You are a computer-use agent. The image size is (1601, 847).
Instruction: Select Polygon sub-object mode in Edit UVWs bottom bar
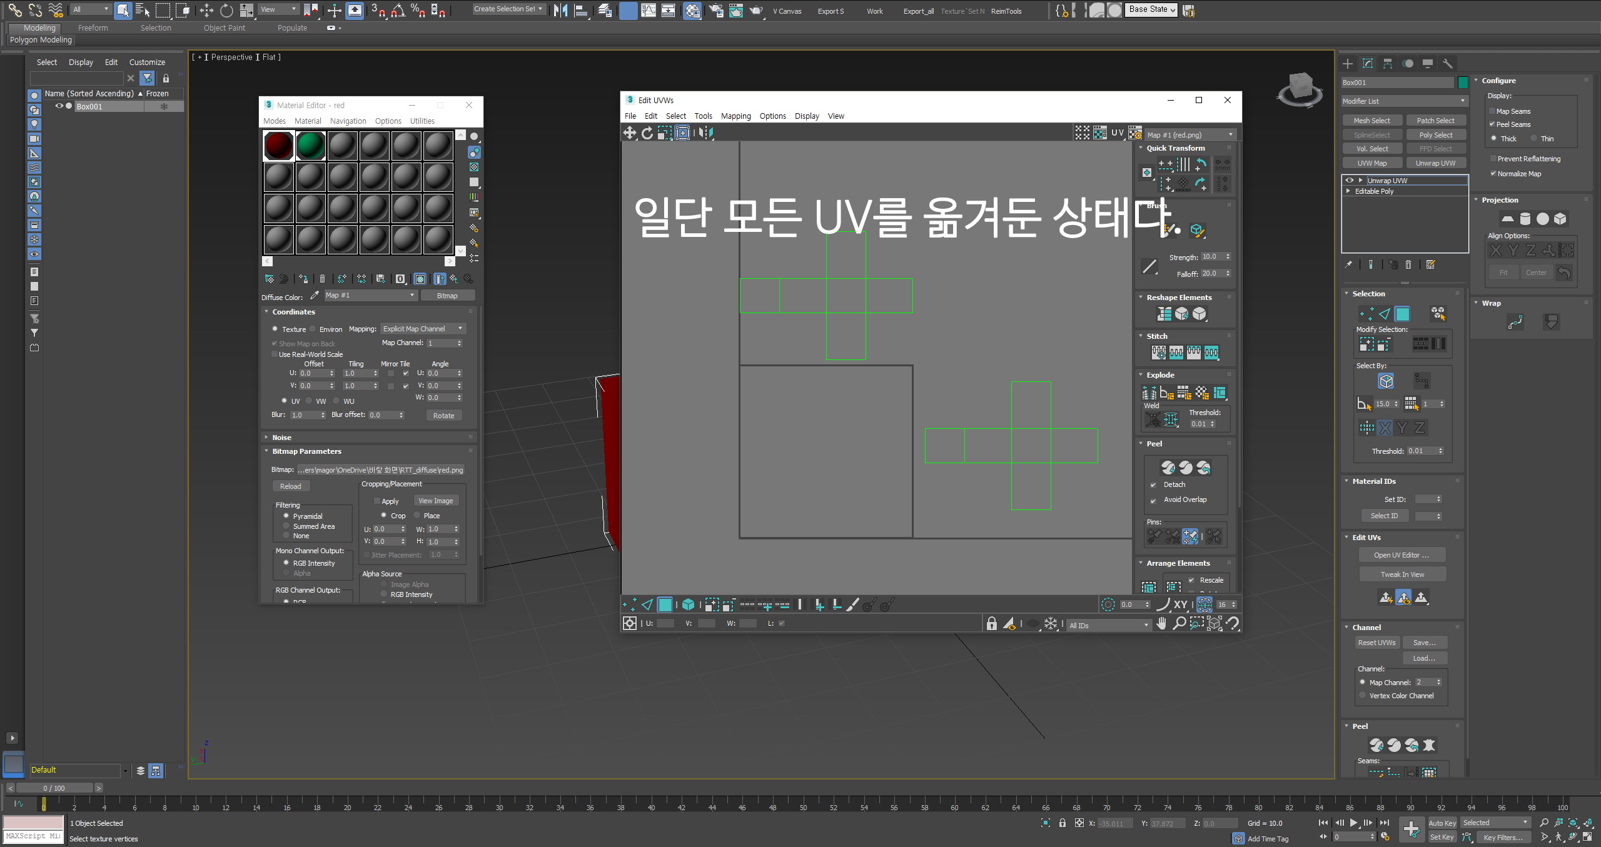click(665, 604)
